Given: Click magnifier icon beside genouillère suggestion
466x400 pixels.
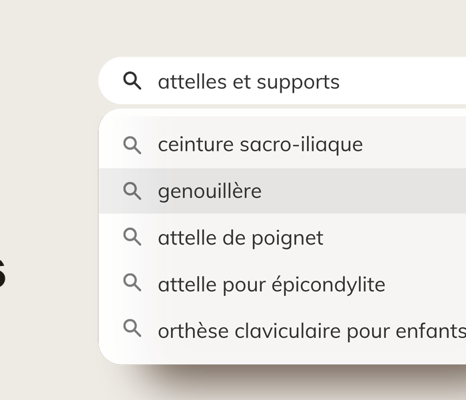Looking at the screenshot, I should (x=132, y=191).
